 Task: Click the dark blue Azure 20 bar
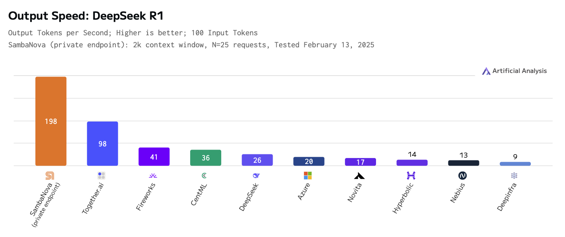(x=309, y=161)
